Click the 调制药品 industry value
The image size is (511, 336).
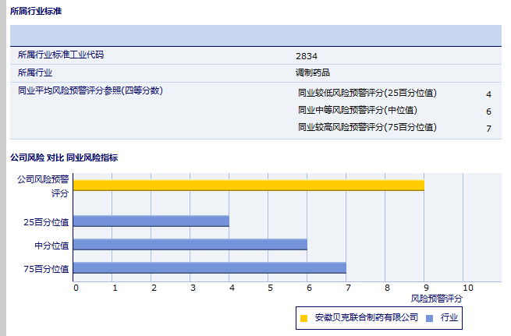tap(313, 73)
